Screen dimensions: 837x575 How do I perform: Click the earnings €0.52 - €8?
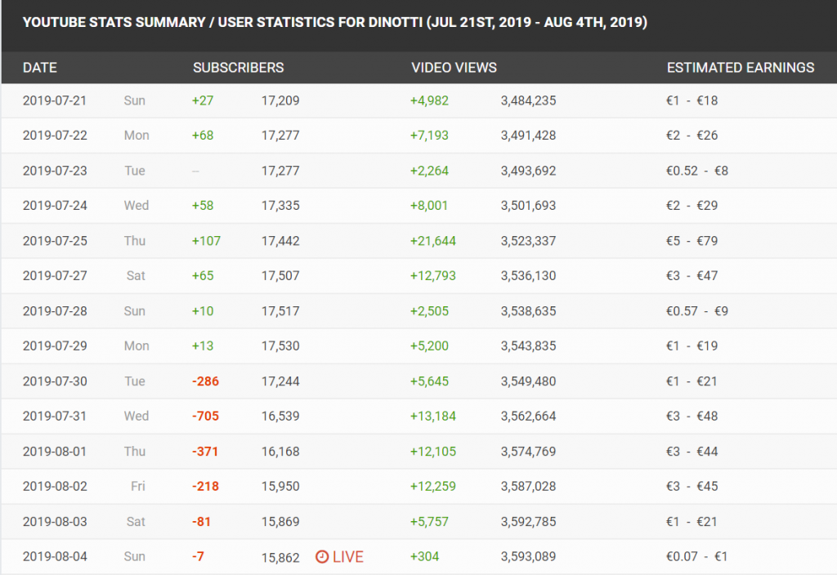697,171
